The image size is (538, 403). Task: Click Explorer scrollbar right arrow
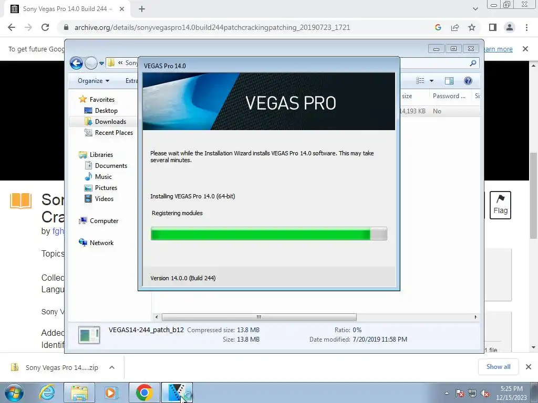475,317
